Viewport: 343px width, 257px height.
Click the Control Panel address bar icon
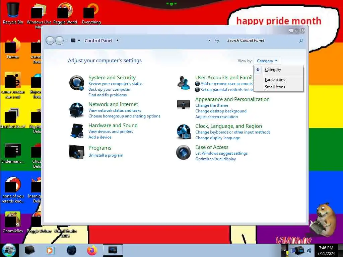(x=73, y=40)
